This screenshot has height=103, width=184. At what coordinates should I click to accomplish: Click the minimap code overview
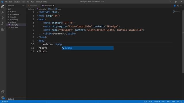pos(177,11)
